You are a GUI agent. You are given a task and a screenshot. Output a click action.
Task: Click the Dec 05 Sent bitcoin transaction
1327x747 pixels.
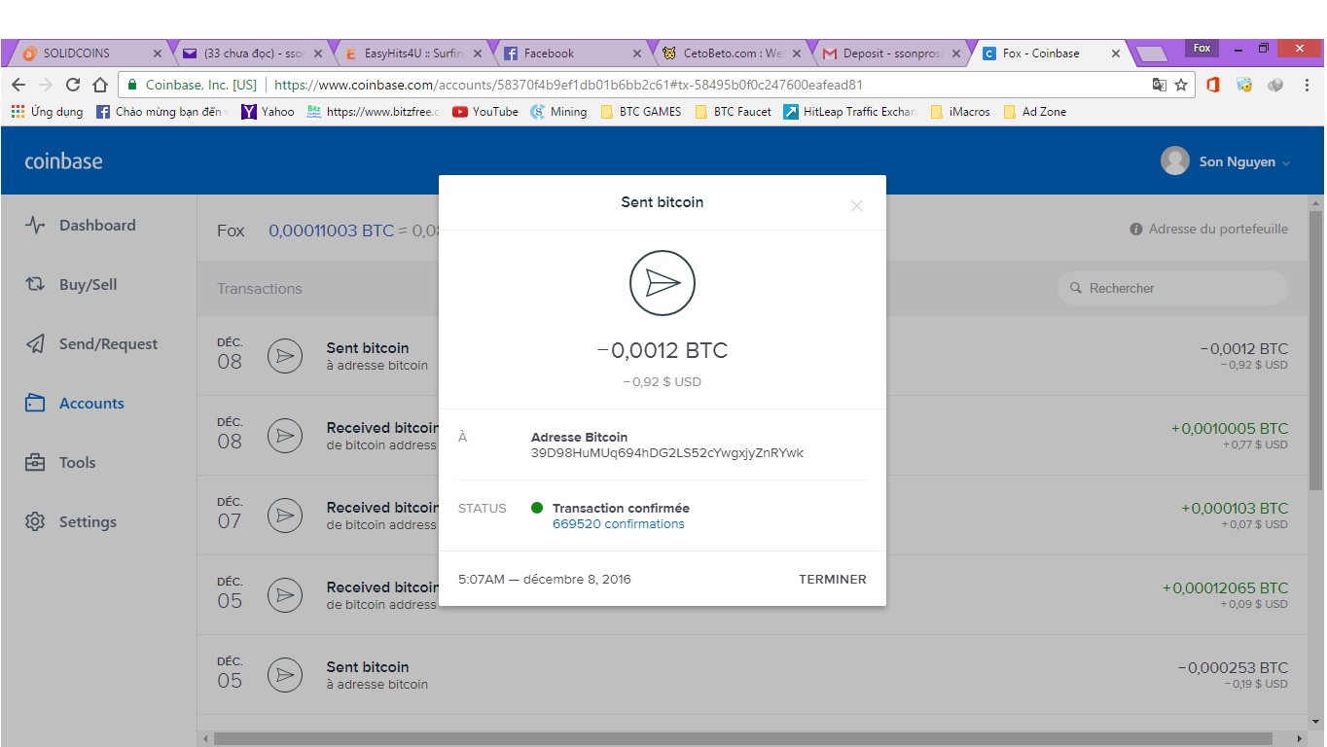(753, 675)
